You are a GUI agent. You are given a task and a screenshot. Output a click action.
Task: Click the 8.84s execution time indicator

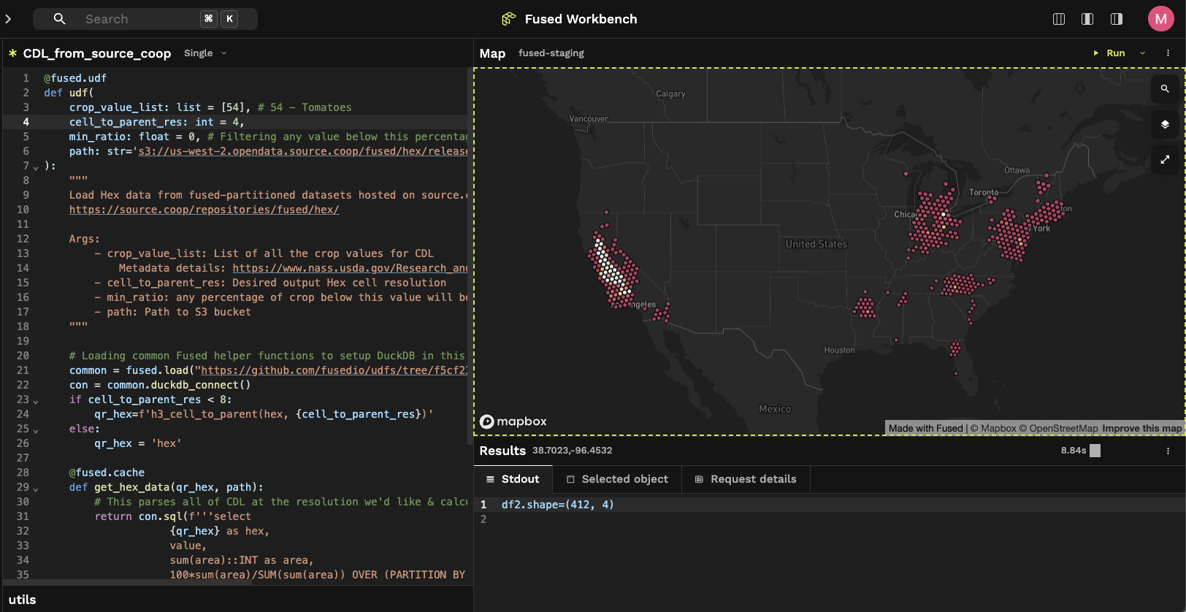[x=1074, y=451]
